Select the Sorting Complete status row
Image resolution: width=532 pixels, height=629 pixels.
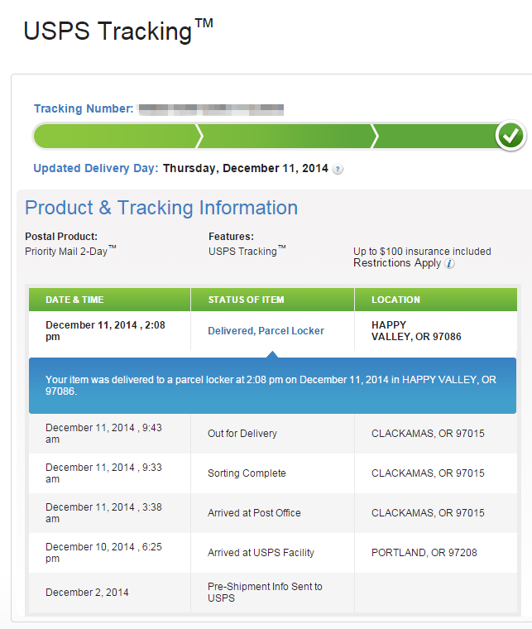[272, 473]
